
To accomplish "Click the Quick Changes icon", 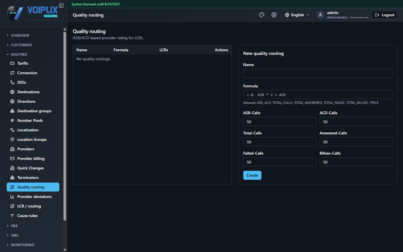I will click(x=12, y=168).
